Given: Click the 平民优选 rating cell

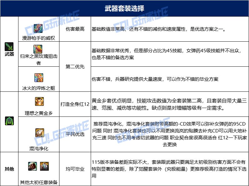Looking at the screenshot, I should (75, 134).
